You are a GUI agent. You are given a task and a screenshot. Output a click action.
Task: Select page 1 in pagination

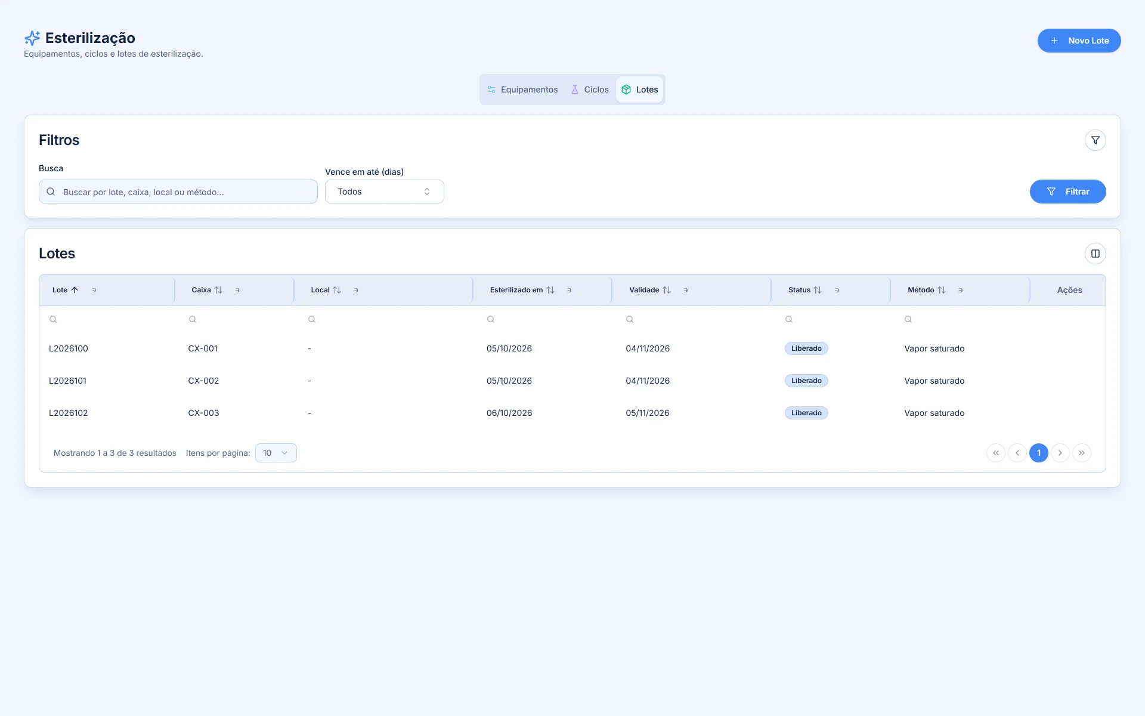click(1039, 453)
